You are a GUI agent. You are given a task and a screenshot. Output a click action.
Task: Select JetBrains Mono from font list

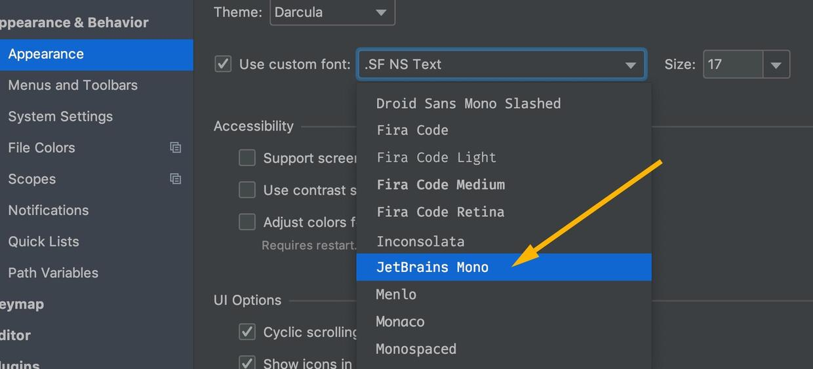click(433, 267)
